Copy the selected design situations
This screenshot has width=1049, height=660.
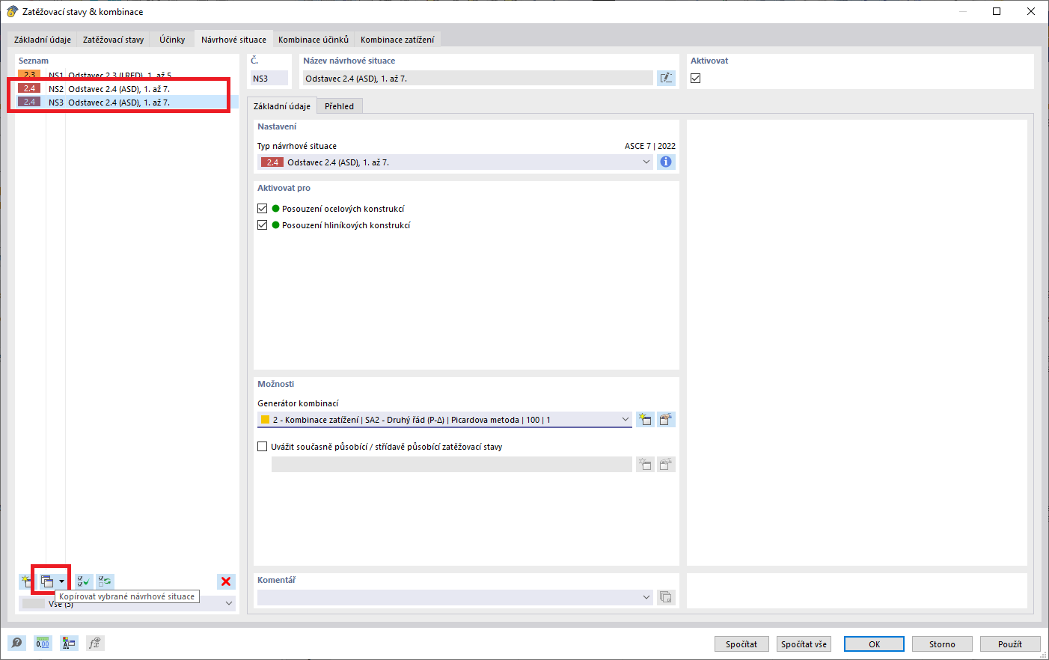click(x=46, y=581)
